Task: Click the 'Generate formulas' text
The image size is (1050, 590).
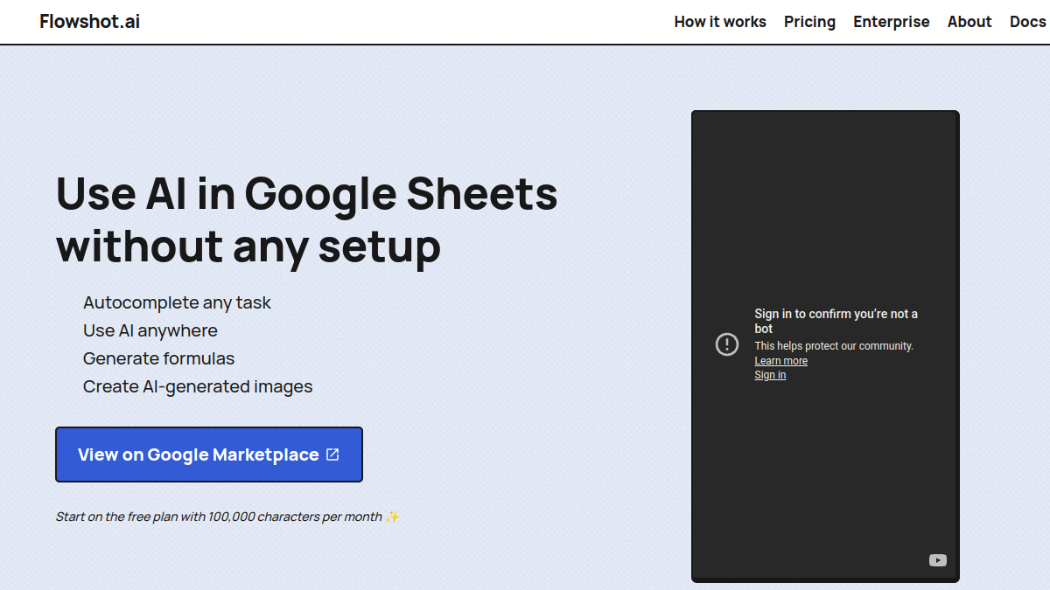Action: pyautogui.click(x=158, y=358)
